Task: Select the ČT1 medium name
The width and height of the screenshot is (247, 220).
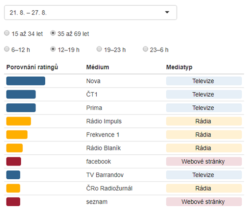Action: [x=92, y=94]
